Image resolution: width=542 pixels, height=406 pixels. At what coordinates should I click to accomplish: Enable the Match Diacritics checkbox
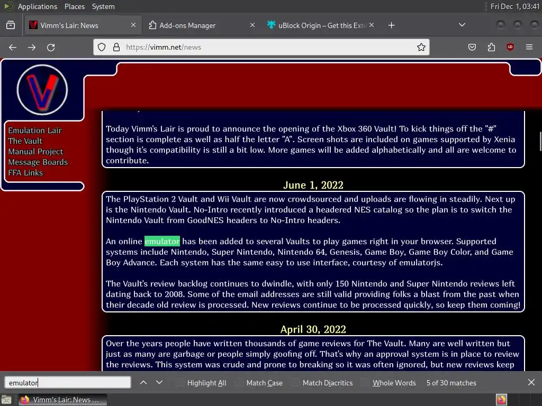pos(295,383)
